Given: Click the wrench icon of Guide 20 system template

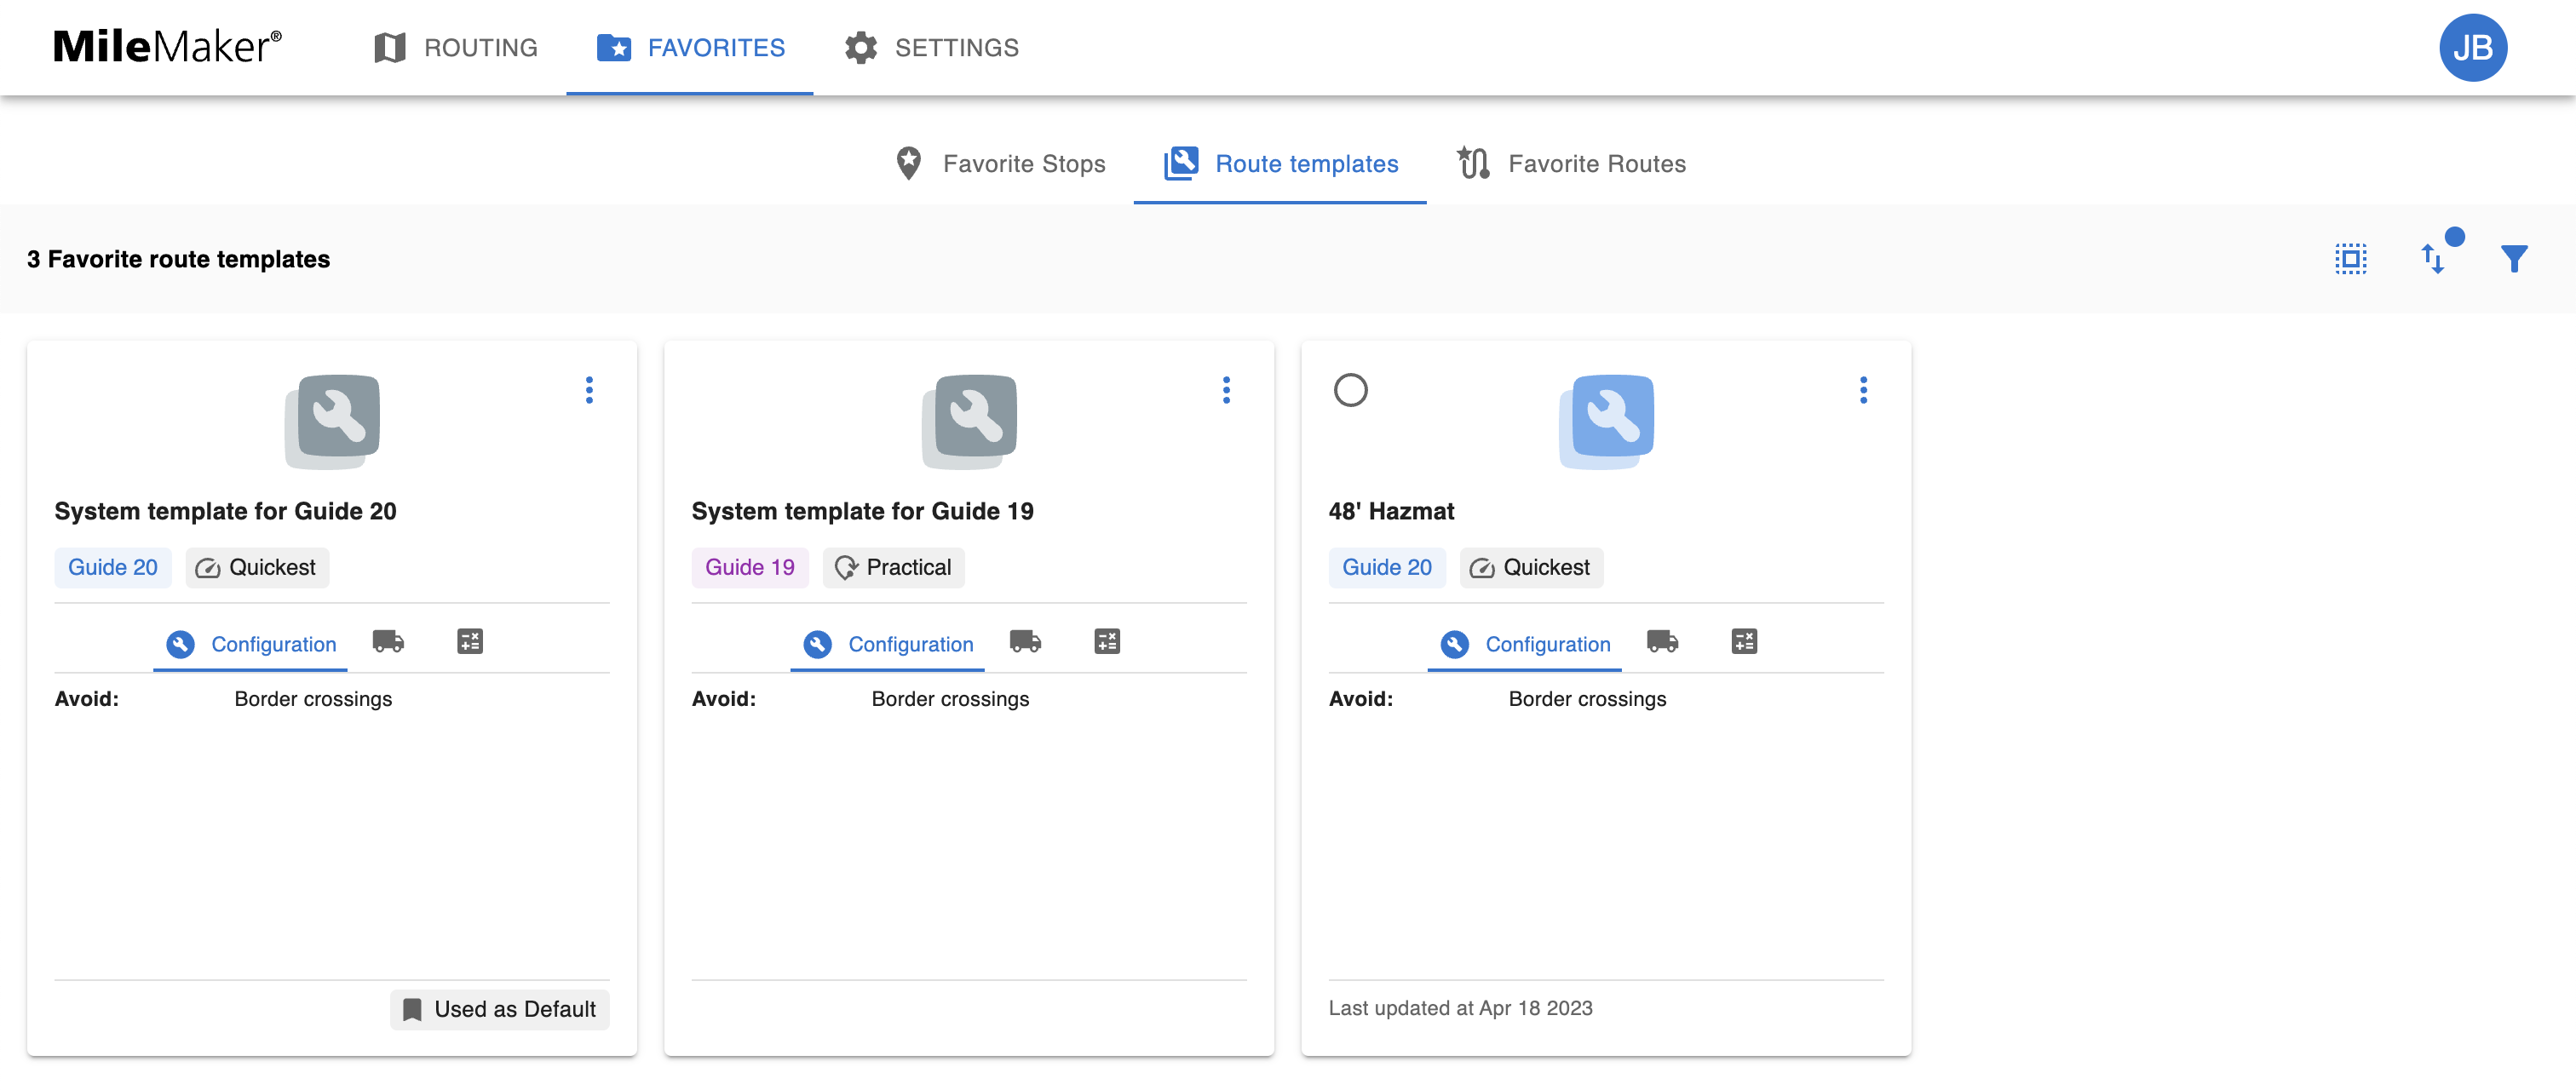Looking at the screenshot, I should [332, 421].
